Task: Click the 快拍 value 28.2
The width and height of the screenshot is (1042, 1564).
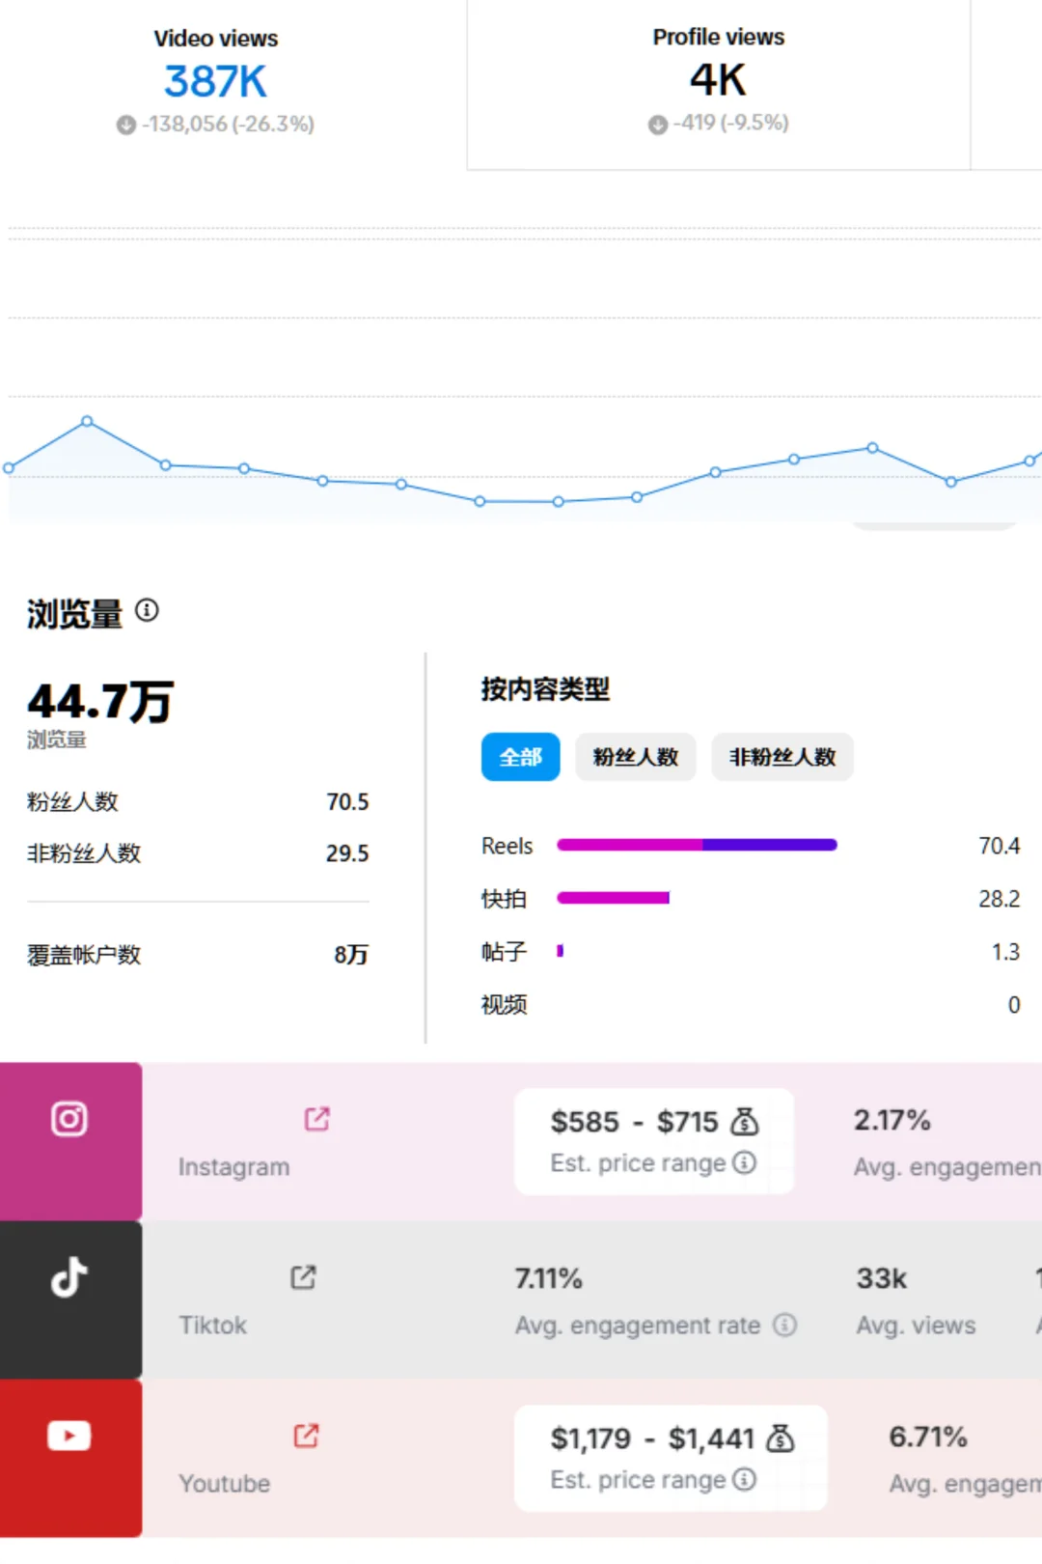Action: 999,899
